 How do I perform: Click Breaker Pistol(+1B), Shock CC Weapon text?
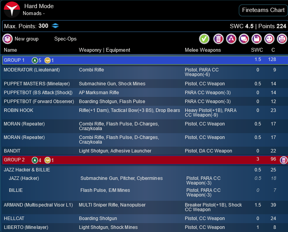(213, 207)
